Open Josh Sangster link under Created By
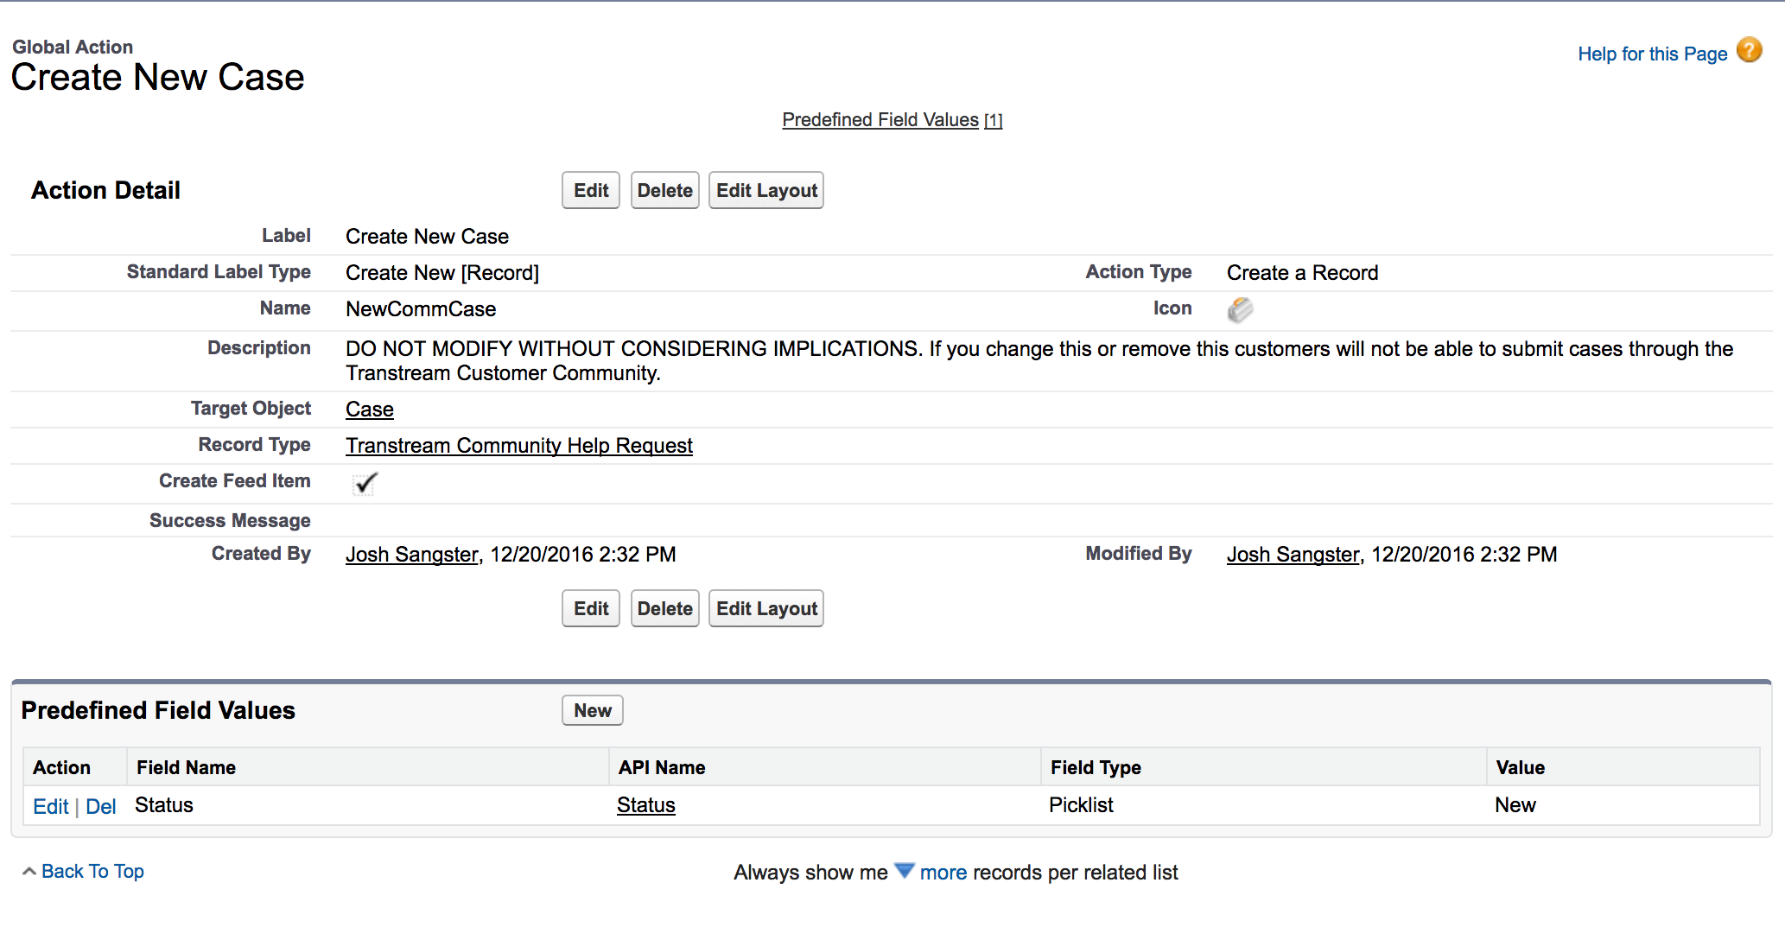1785x940 pixels. (x=412, y=555)
